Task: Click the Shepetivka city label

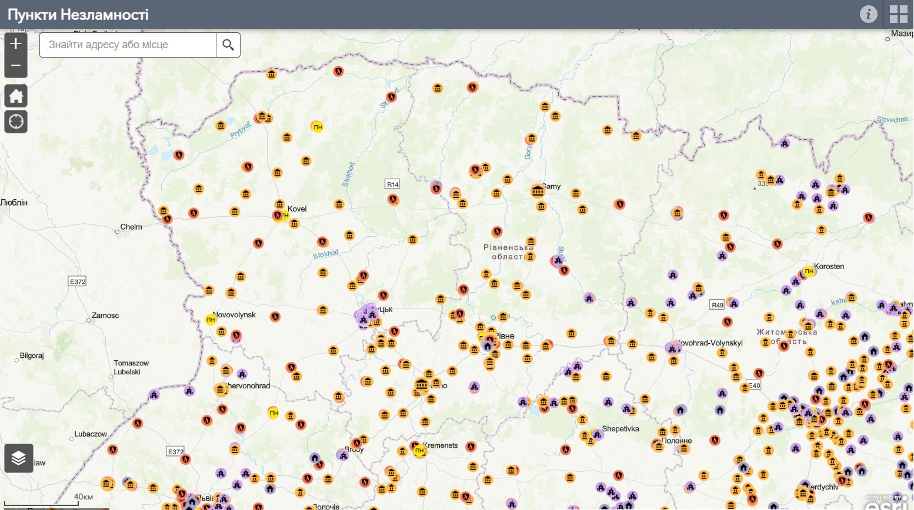Action: (x=621, y=429)
